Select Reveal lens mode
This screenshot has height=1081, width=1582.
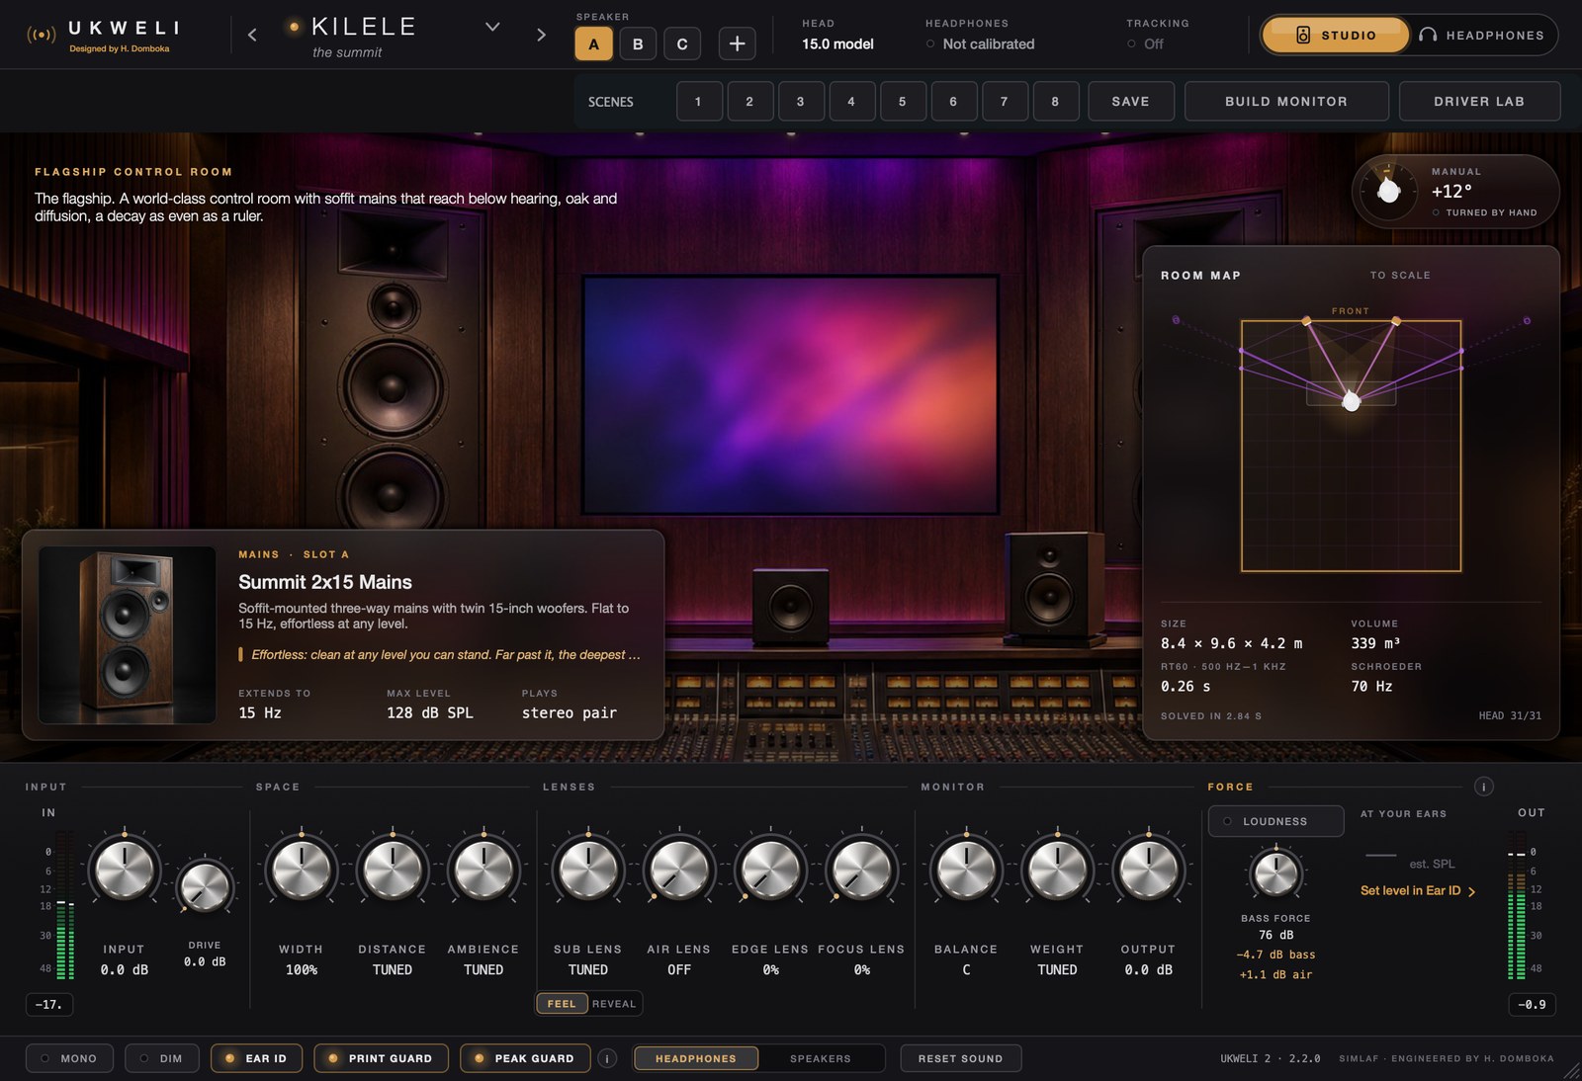614,1003
